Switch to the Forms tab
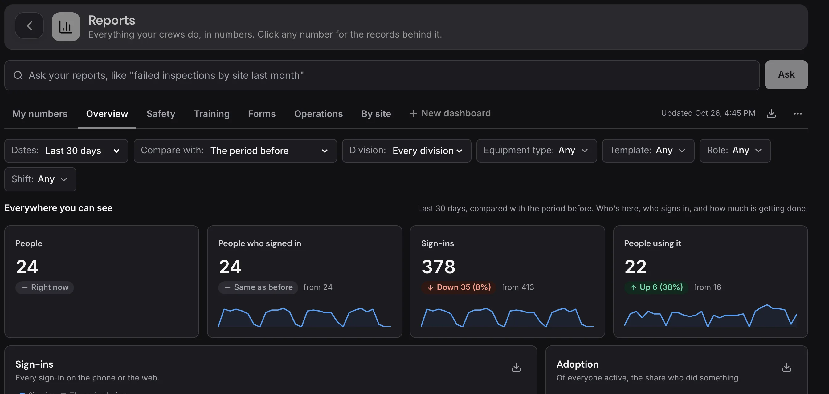Screen dimensions: 829x394 (262, 114)
